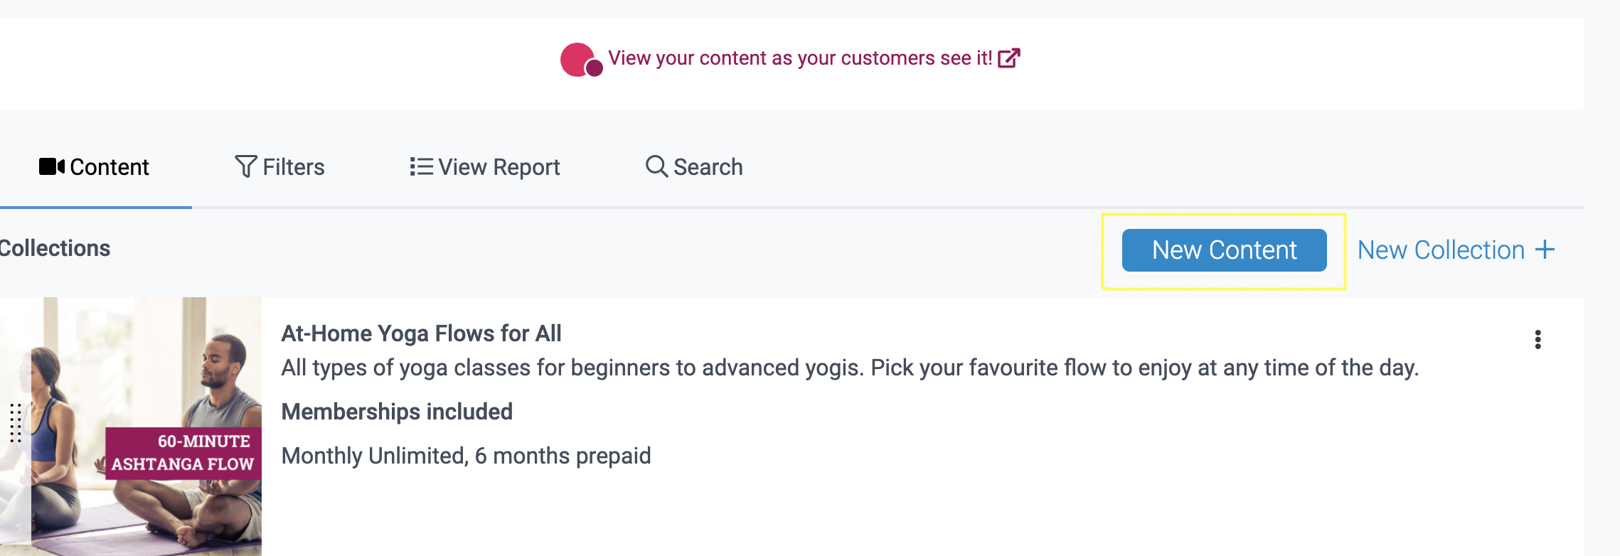Viewport: 1620px width, 556px height.
Task: Open the Ashtanga Flow yoga thumbnail
Action: pos(131,427)
